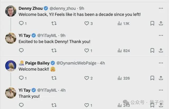Screen dimensions: 169x109
Task: Retweet Denny Zhou's welcome back tweet
Action: 54,23
